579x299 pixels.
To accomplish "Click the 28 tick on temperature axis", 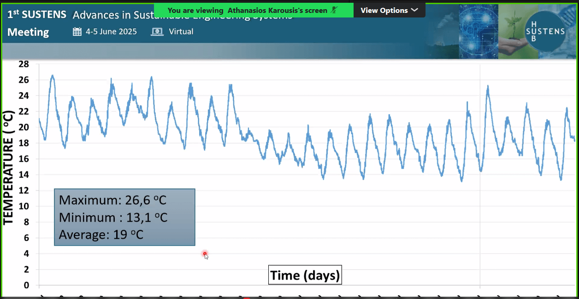I will pos(24,64).
